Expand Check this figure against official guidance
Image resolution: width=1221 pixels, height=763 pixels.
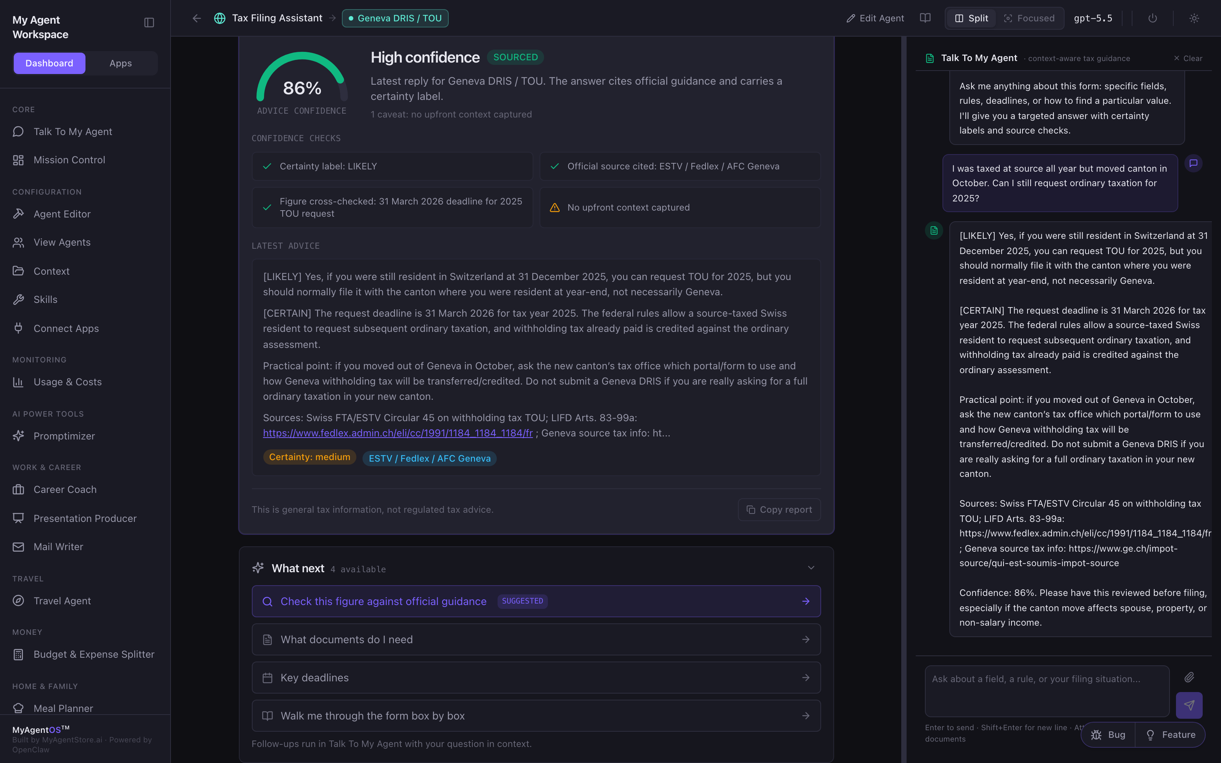(536, 601)
